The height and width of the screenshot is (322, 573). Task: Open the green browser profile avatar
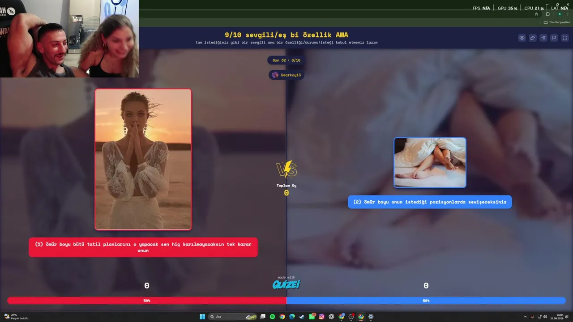coord(559,14)
